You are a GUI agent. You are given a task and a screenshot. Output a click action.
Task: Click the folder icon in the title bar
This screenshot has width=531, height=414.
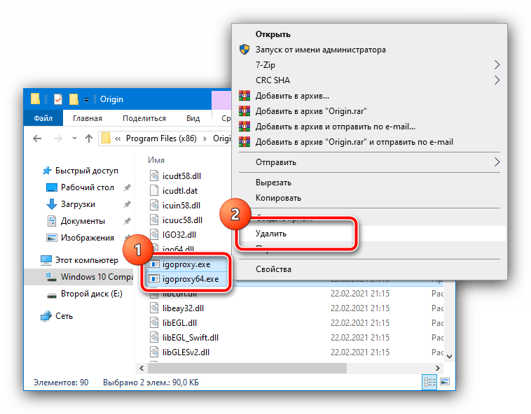coord(35,99)
